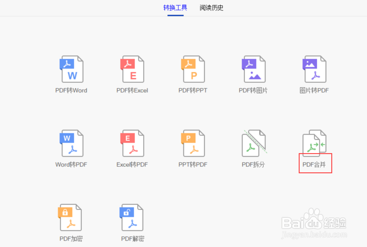Click the PDF转图片 label text
Image resolution: width=367 pixels, height=247 pixels.
click(x=253, y=91)
